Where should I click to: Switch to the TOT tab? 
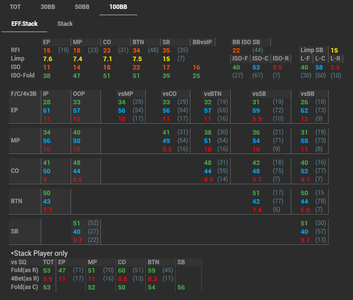(15, 7)
